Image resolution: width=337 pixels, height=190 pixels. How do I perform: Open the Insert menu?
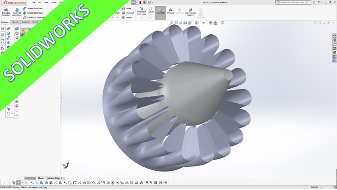54,3
